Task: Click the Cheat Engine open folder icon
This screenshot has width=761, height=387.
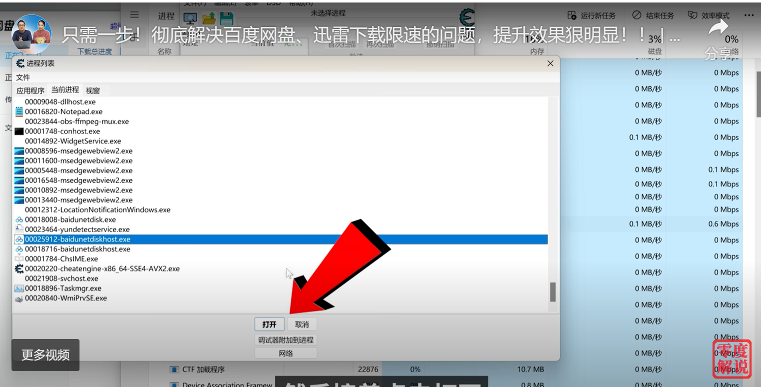Action: point(209,18)
